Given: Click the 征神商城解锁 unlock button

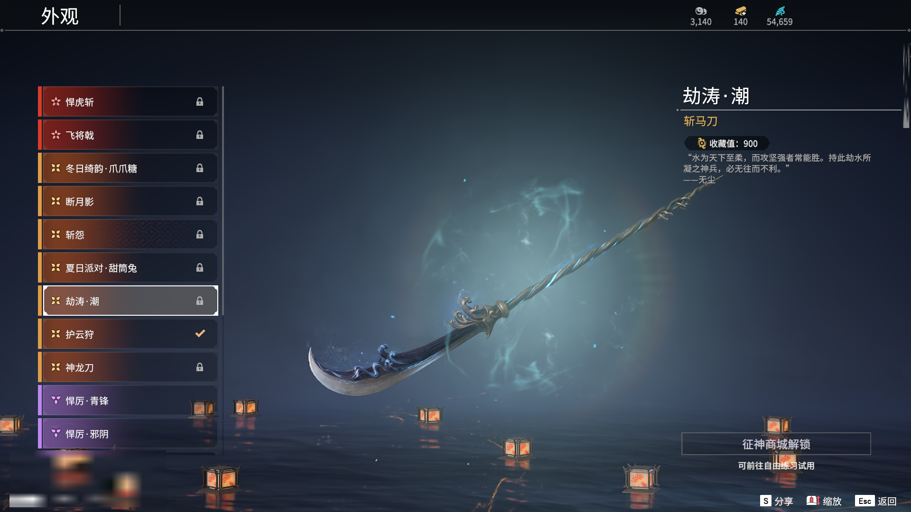Looking at the screenshot, I should point(776,444).
